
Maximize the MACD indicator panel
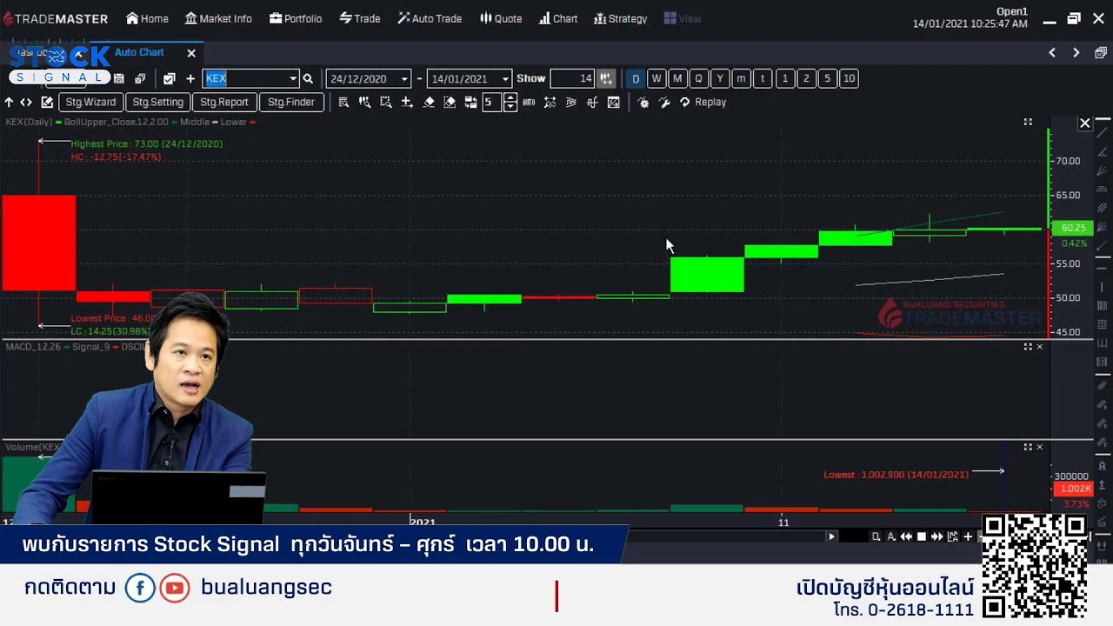tap(1028, 347)
